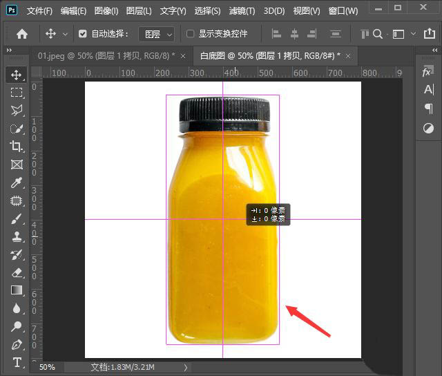Align horizontal centers of layers
Image resolution: width=442 pixels, height=376 pixels.
[x=294, y=34]
